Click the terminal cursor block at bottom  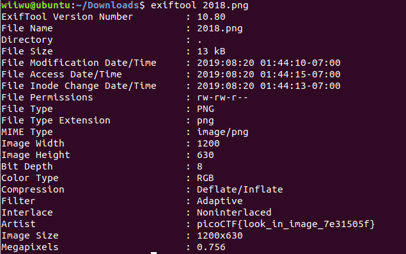(154, 253)
